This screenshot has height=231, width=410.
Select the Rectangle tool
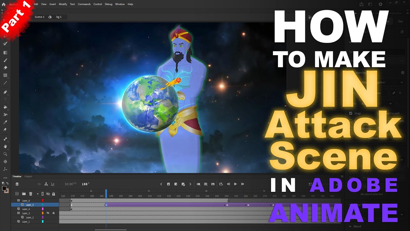point(5,75)
